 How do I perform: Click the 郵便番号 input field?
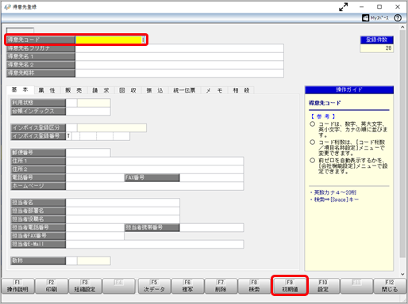pyautogui.click(x=88, y=153)
